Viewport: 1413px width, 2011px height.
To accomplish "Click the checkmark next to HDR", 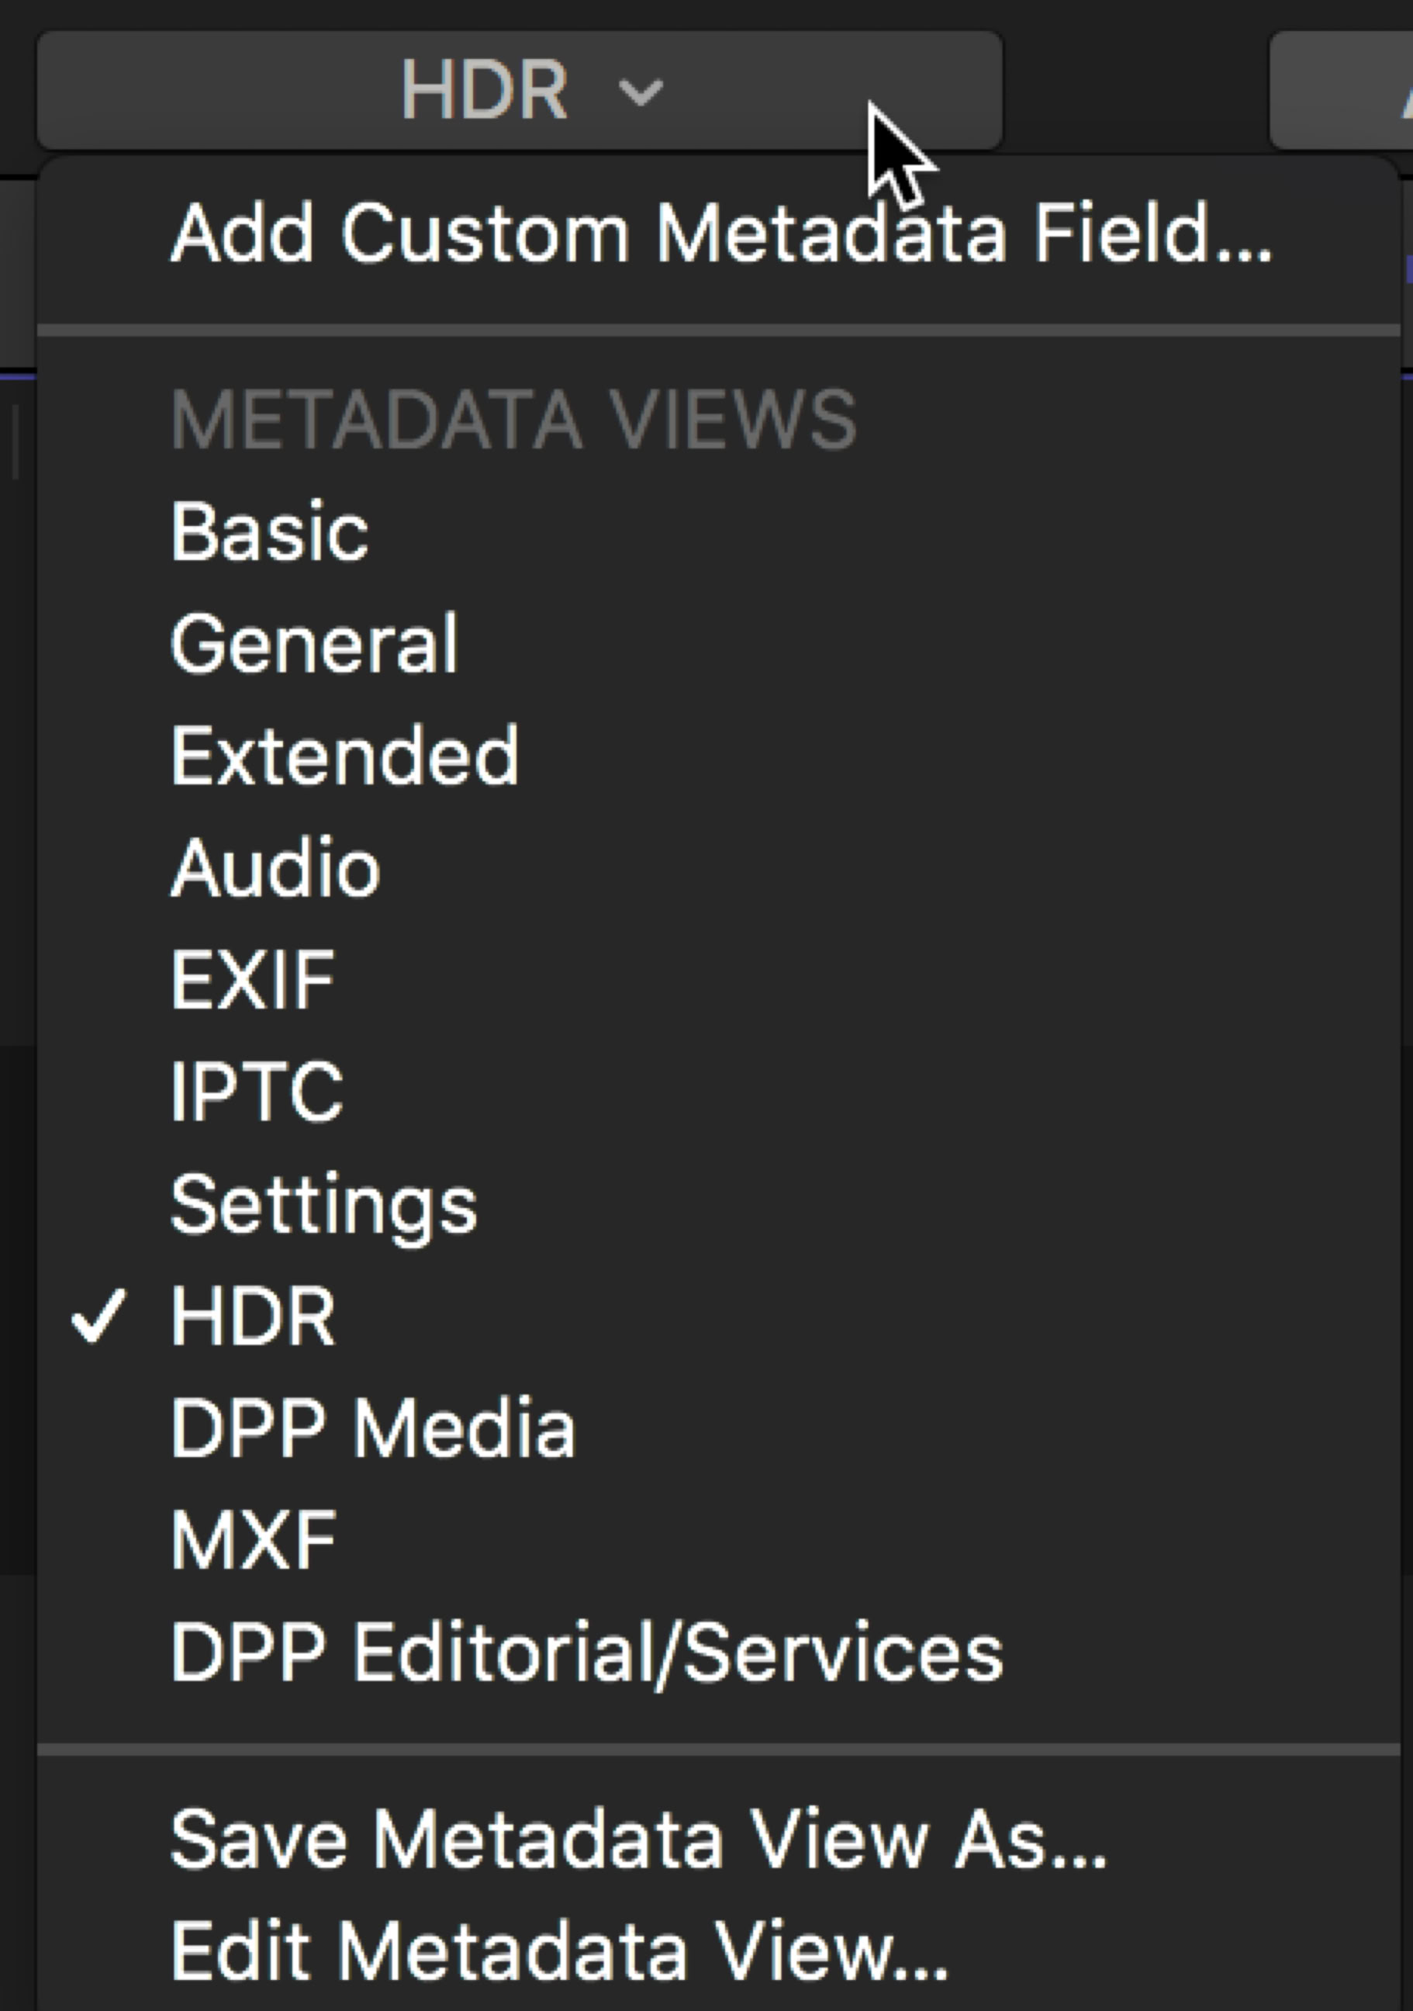I will (97, 1316).
